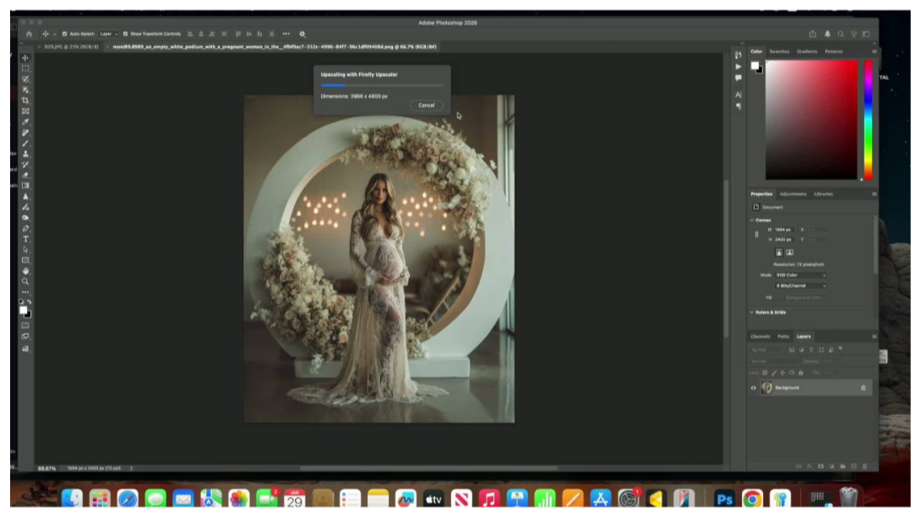Open the 8 Bits/Channel dropdown
Image resolution: width=921 pixels, height=518 pixels.
[800, 286]
